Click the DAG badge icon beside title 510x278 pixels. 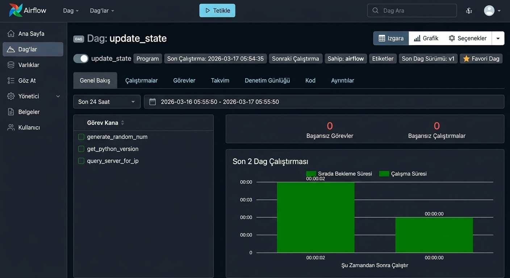pyautogui.click(x=79, y=39)
